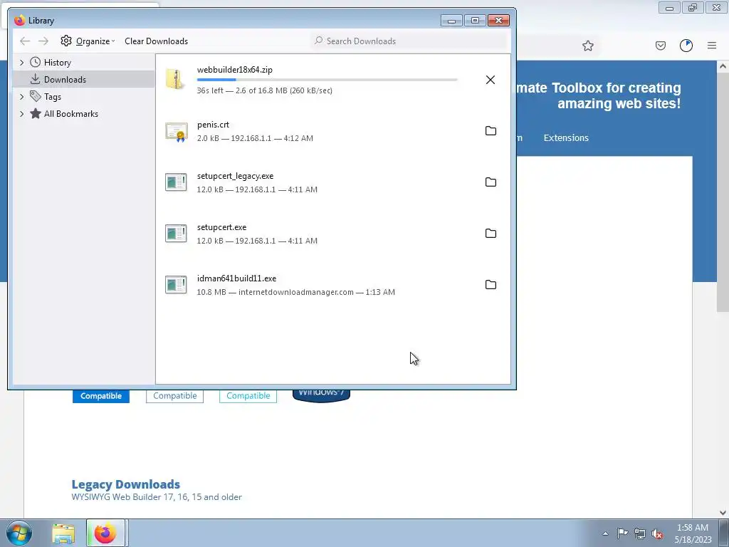Open containing folder for idman641build11.exe
The height and width of the screenshot is (547, 729).
point(491,284)
